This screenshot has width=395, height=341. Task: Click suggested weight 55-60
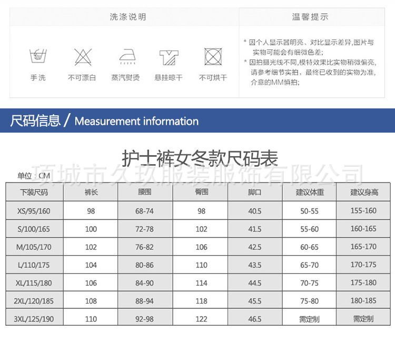[309, 229]
